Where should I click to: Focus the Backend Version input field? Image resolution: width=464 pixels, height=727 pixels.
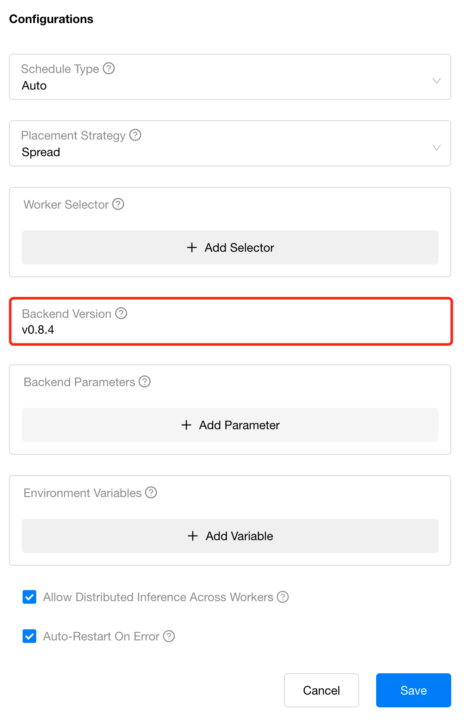[231, 322]
